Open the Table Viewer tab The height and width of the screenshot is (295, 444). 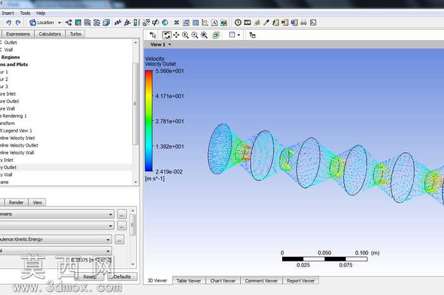coord(188,280)
